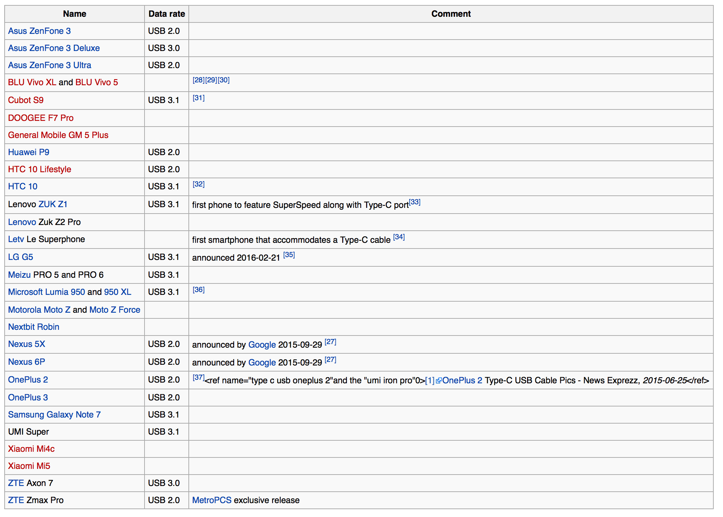Open citation [34] in Letv row
This screenshot has width=723, height=517.
(x=399, y=237)
